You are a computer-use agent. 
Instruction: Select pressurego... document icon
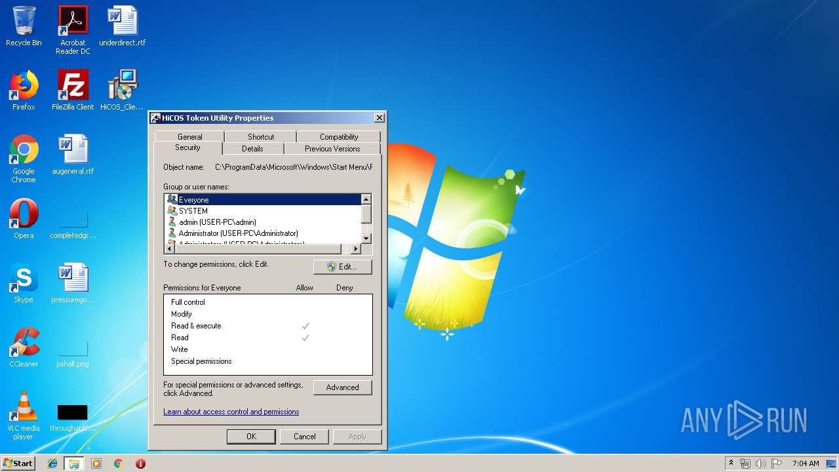coord(73,283)
